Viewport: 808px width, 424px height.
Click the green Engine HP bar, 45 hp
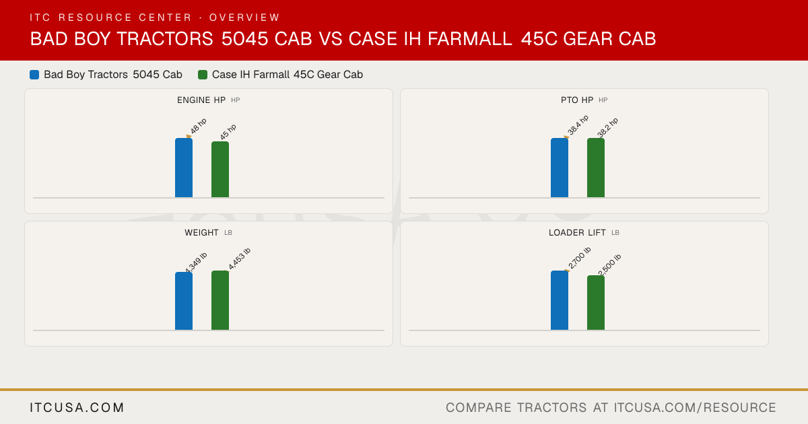pyautogui.click(x=220, y=170)
